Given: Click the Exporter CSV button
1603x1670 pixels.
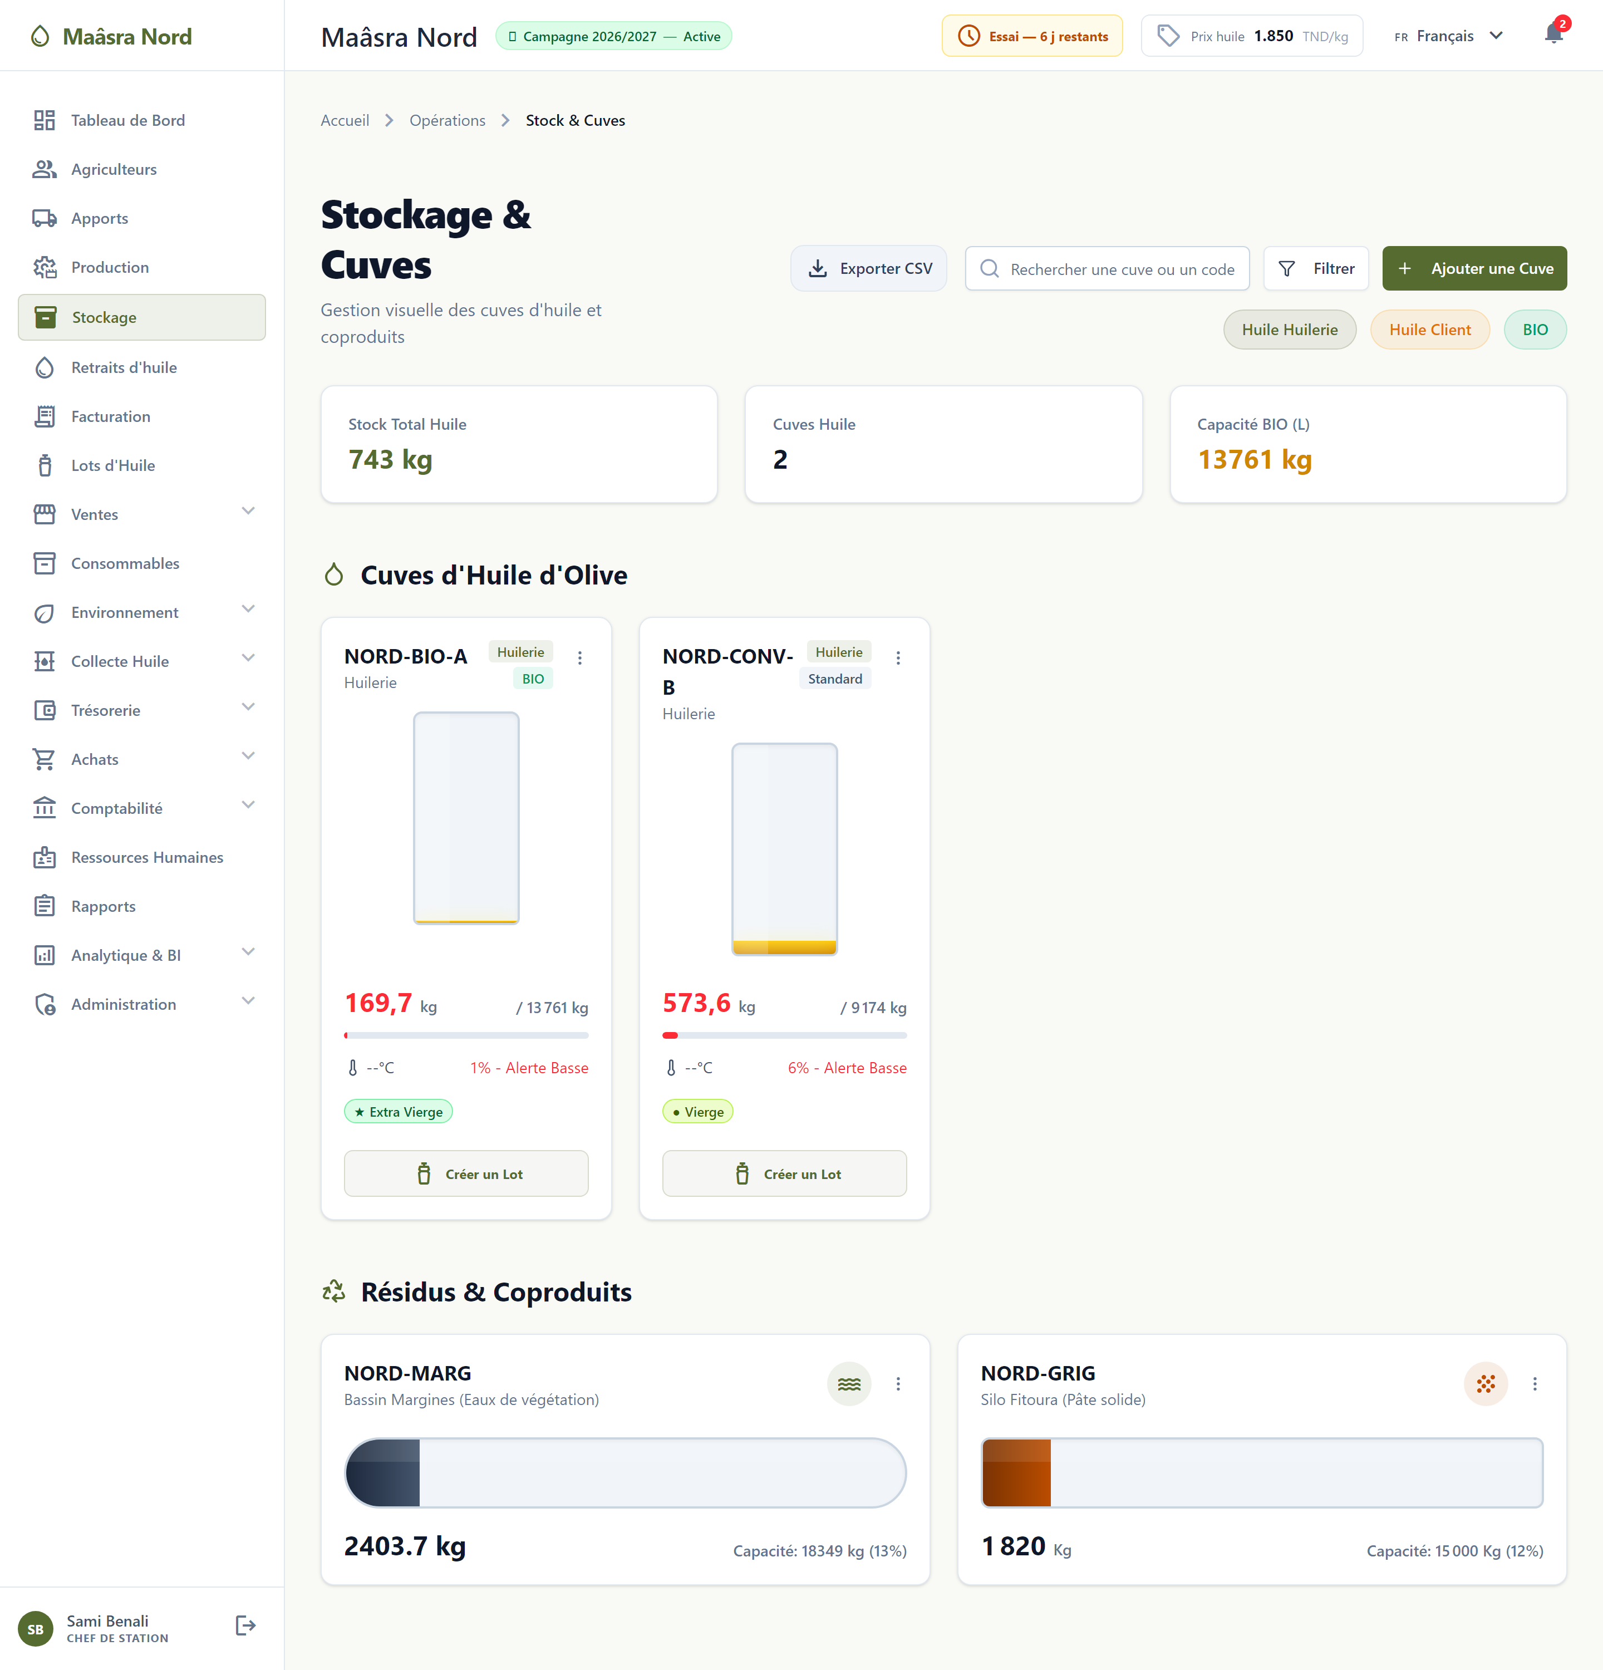Looking at the screenshot, I should coord(869,268).
